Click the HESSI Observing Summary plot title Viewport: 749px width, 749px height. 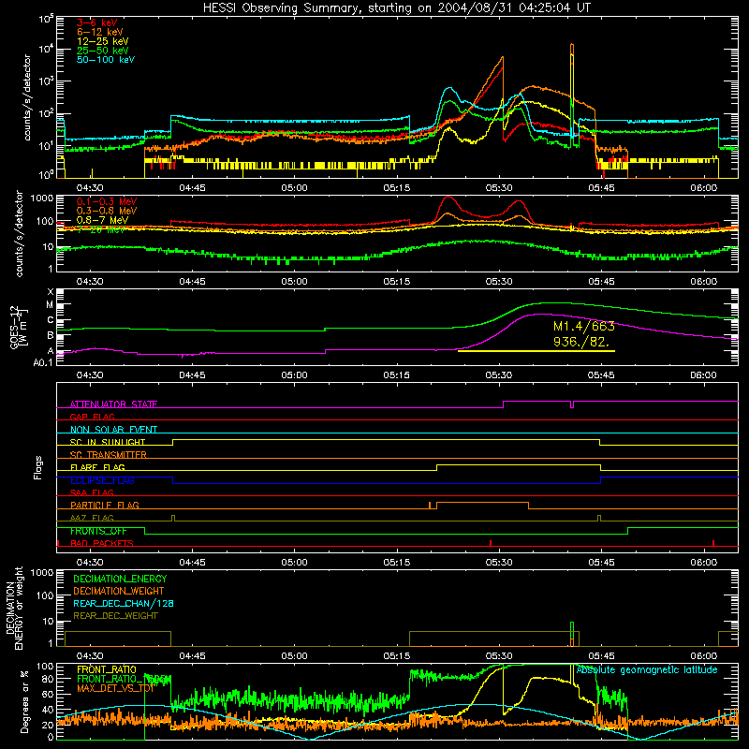(397, 8)
